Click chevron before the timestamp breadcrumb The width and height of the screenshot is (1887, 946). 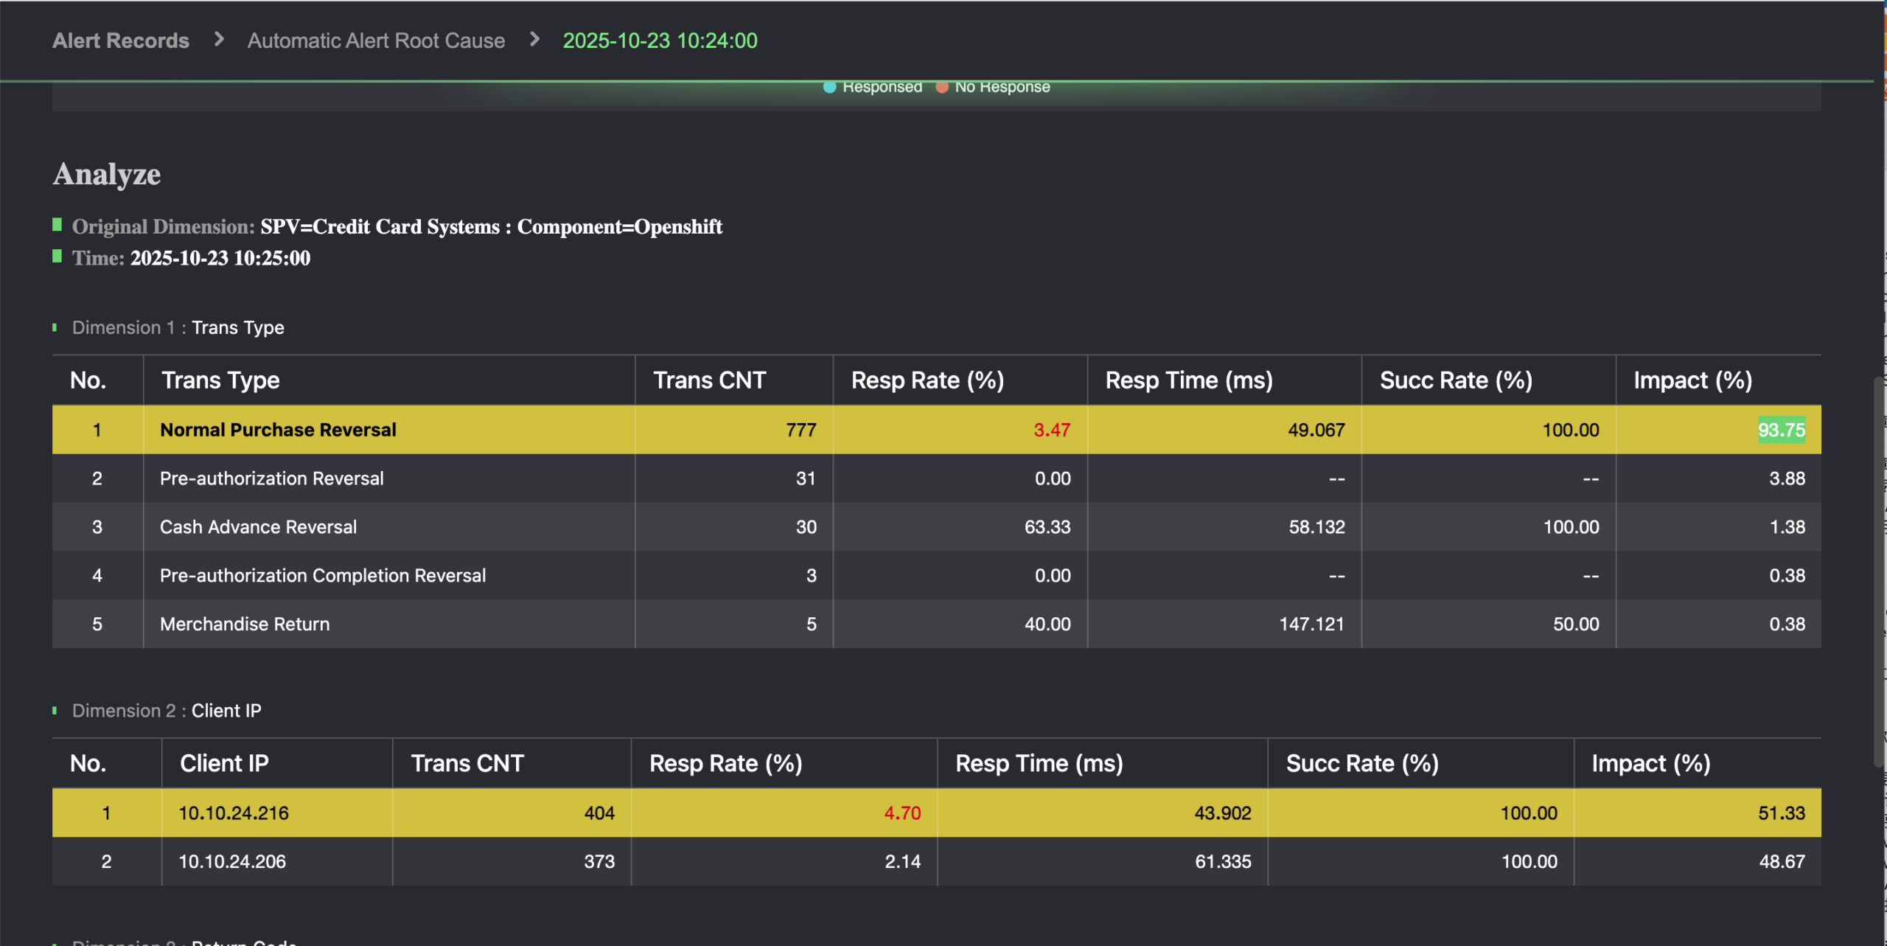click(534, 39)
